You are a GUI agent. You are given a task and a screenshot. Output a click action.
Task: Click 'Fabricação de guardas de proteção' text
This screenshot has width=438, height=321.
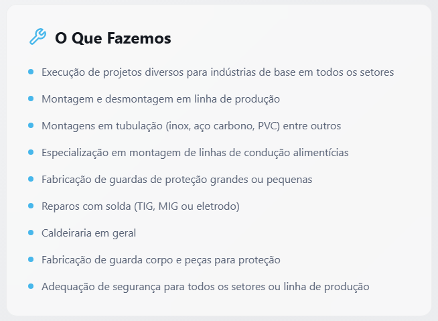(177, 180)
